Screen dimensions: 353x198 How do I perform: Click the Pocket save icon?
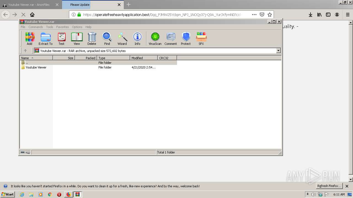coord(262,15)
